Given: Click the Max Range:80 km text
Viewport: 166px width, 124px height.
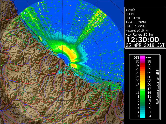Looking at the screenshot, I should tap(139, 35).
